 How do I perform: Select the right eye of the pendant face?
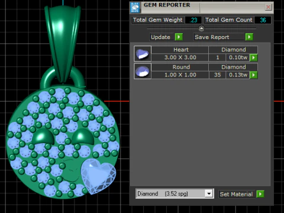point(83,137)
